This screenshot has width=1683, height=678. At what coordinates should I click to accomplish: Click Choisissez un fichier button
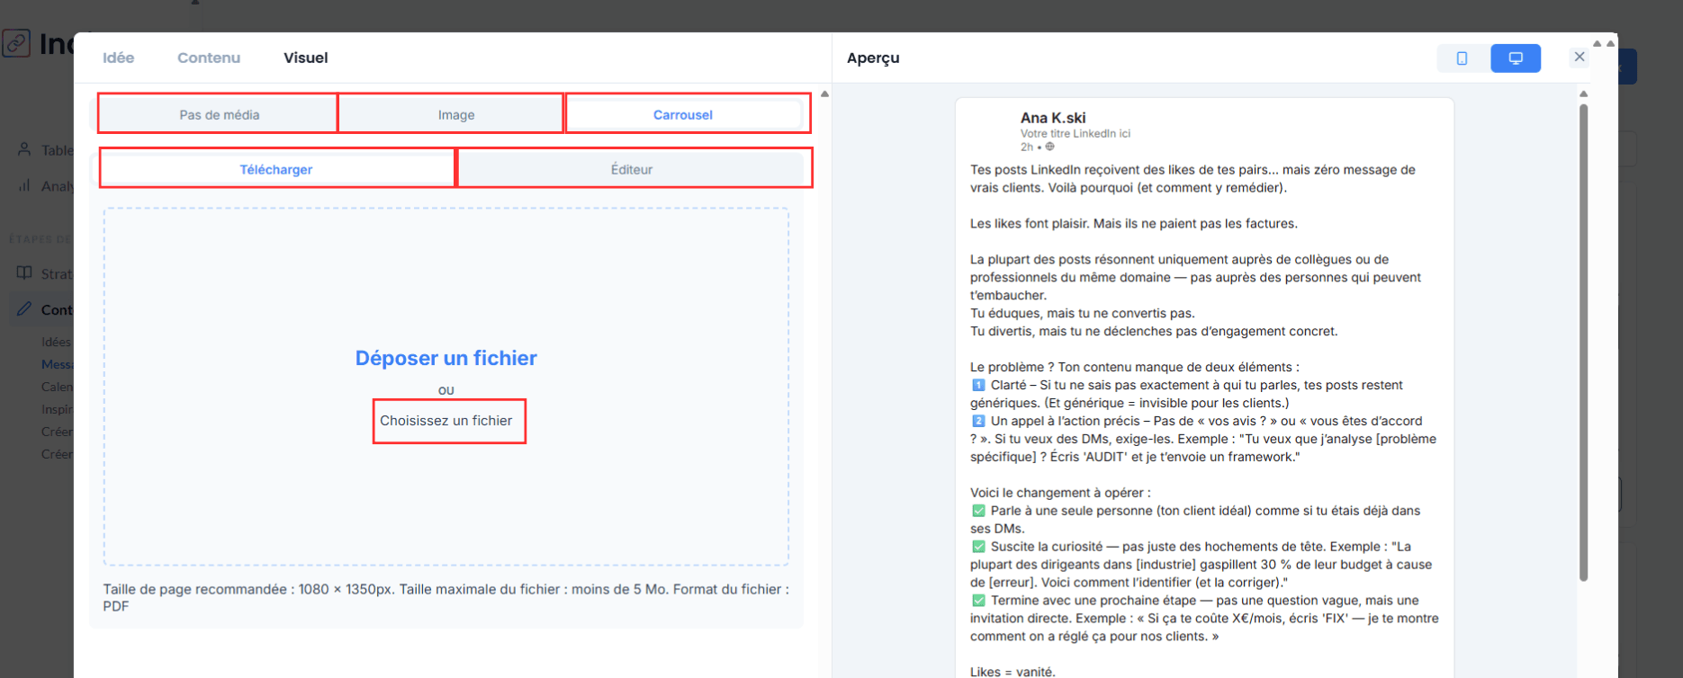coord(446,421)
